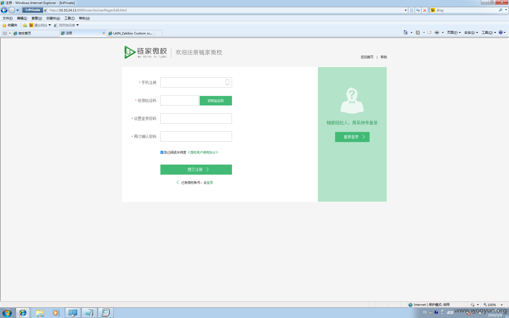Click the Quick Tabs grid icon
The width and height of the screenshot is (509, 318).
5,33
